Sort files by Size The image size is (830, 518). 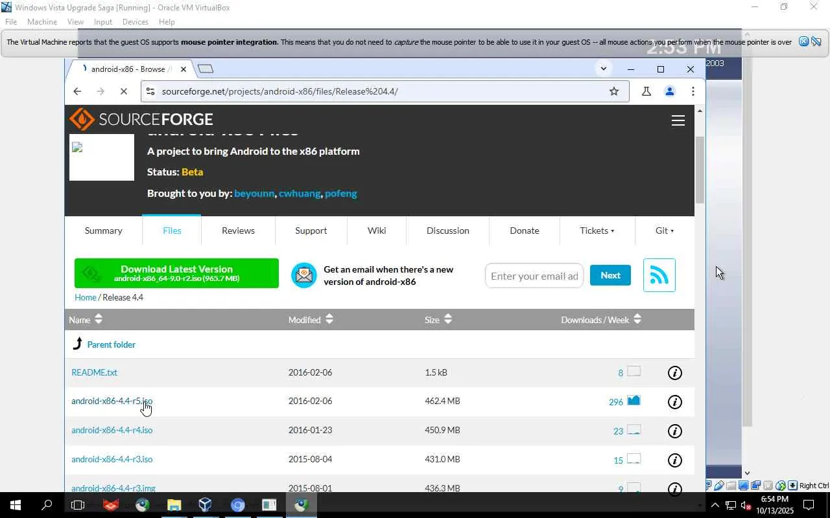[438, 320]
